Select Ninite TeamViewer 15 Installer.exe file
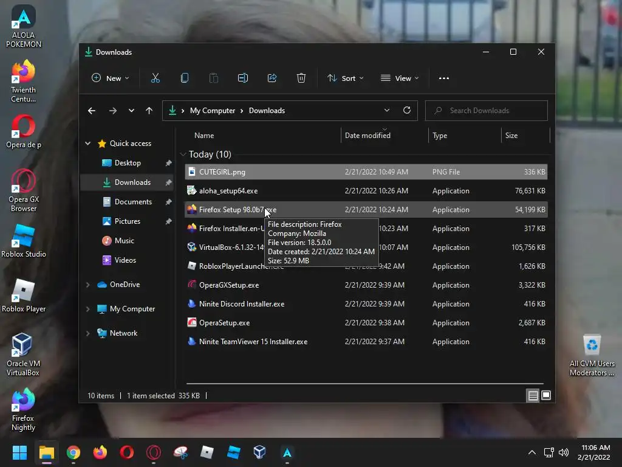622x467 pixels. [366, 342]
